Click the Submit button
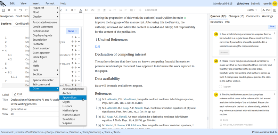The image size is (278, 135). coord(255,3)
